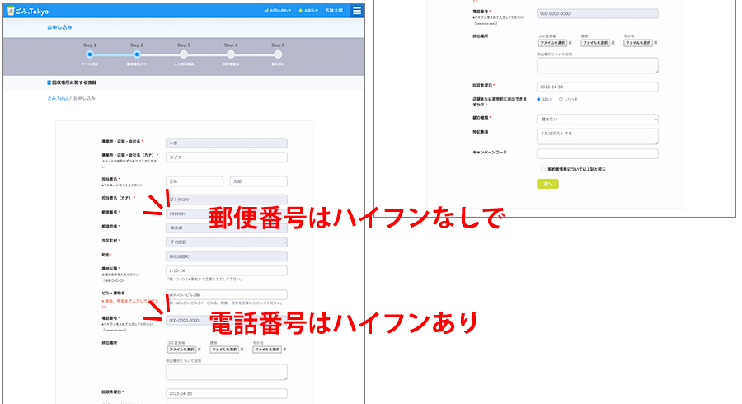Image resolution: width=742 pixels, height=404 pixels.
Task: Click the キャンペーンコード input field
Action: [597, 153]
